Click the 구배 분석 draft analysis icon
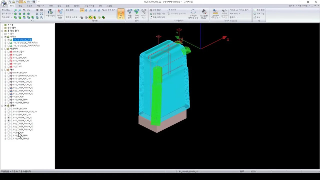This screenshot has height=180, width=320. (137, 14)
